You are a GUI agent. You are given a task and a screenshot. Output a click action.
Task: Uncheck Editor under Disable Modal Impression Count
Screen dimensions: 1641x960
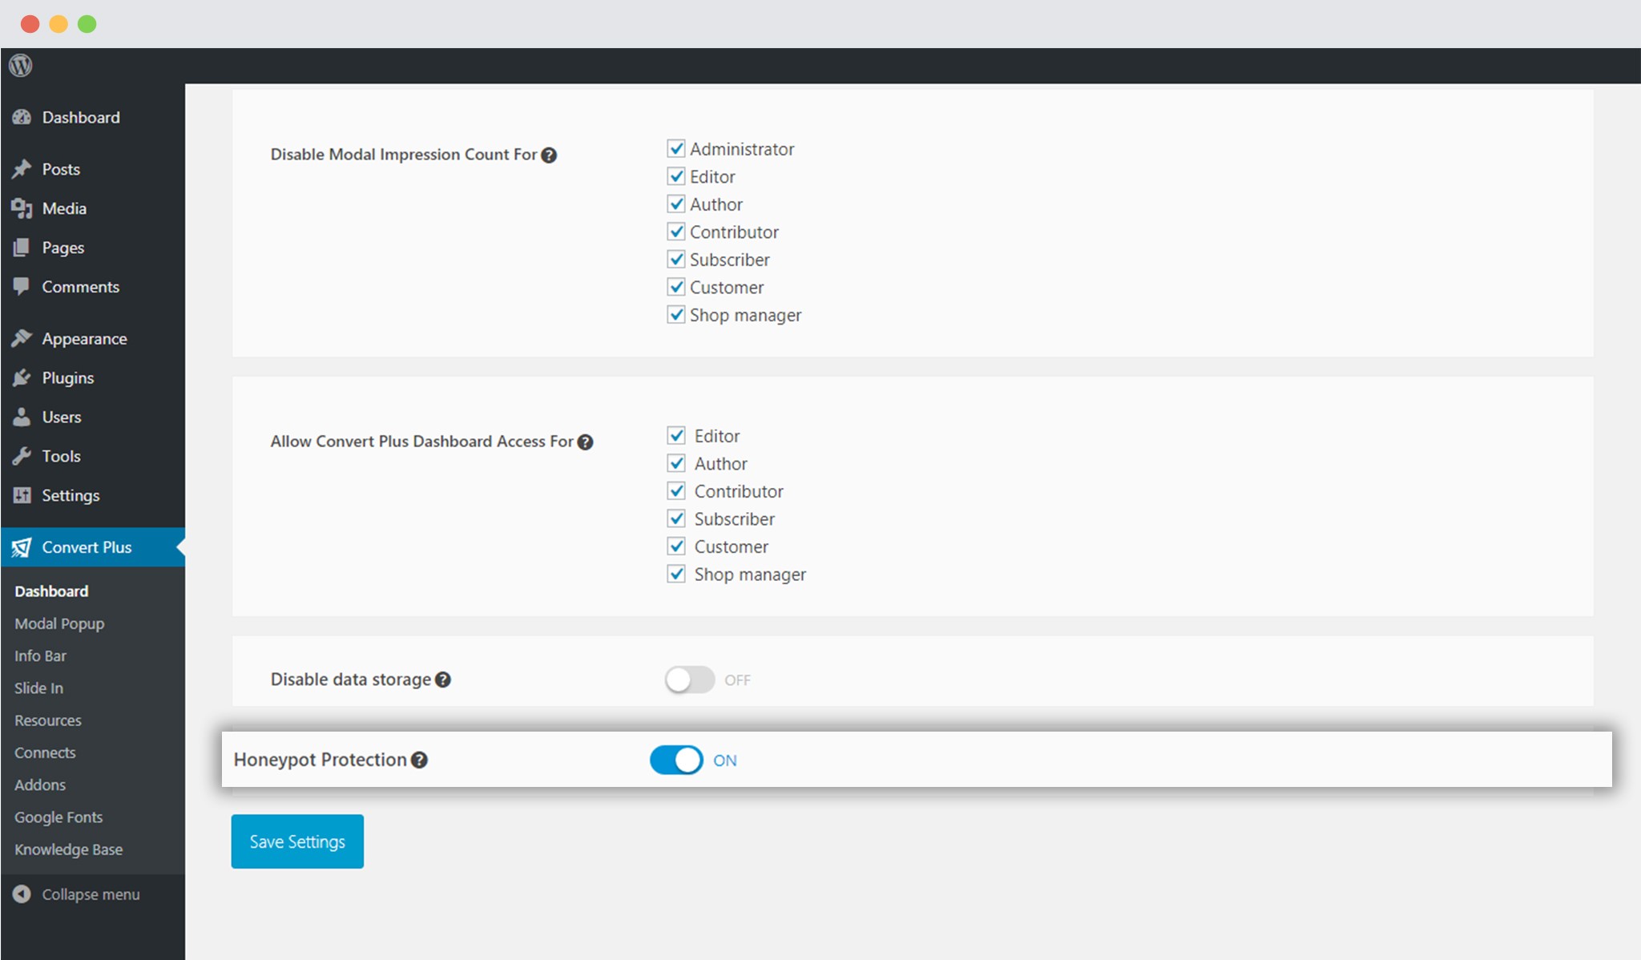pyautogui.click(x=676, y=176)
